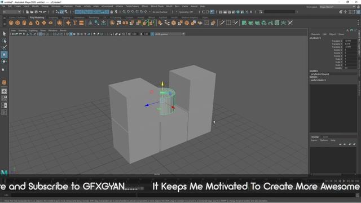Click the Undo arrow icon
This screenshot has width=361, height=203.
click(41, 12)
